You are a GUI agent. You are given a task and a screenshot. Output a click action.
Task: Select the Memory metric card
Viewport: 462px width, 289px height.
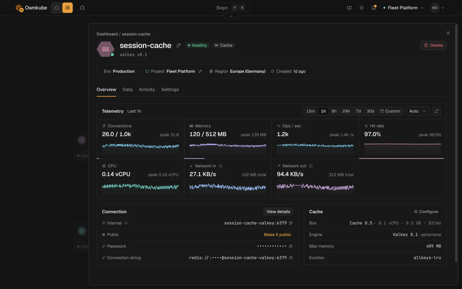click(228, 139)
